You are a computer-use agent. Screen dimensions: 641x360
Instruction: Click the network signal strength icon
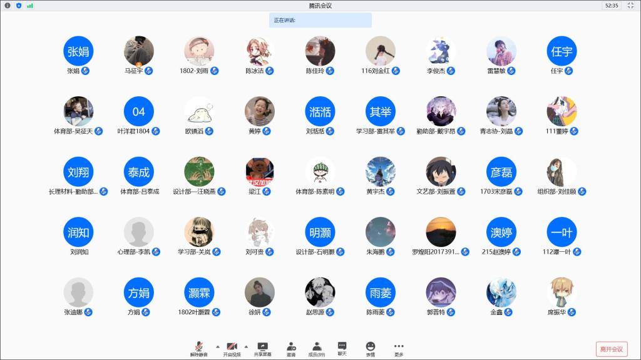[29, 6]
